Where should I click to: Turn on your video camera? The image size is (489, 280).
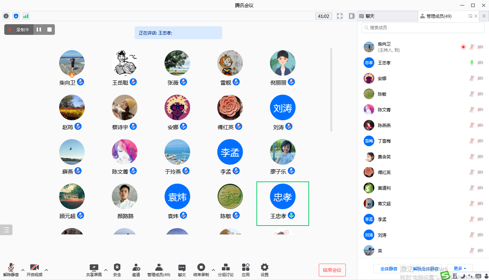click(x=34, y=270)
